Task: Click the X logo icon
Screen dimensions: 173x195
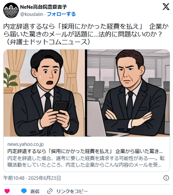Action: pos(166,7)
